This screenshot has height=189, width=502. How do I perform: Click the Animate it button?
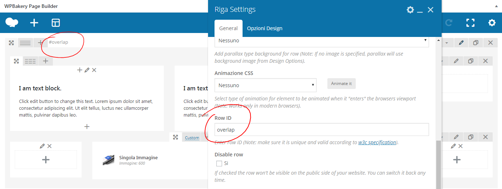tap(341, 84)
